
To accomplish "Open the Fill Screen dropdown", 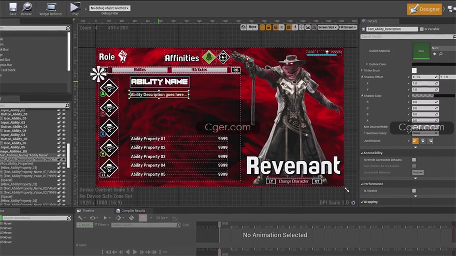I will [x=348, y=27].
